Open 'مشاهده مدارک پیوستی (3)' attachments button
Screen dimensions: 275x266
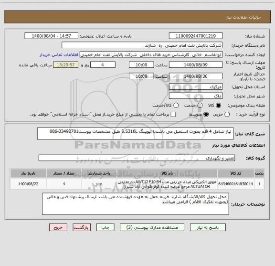click(152, 227)
